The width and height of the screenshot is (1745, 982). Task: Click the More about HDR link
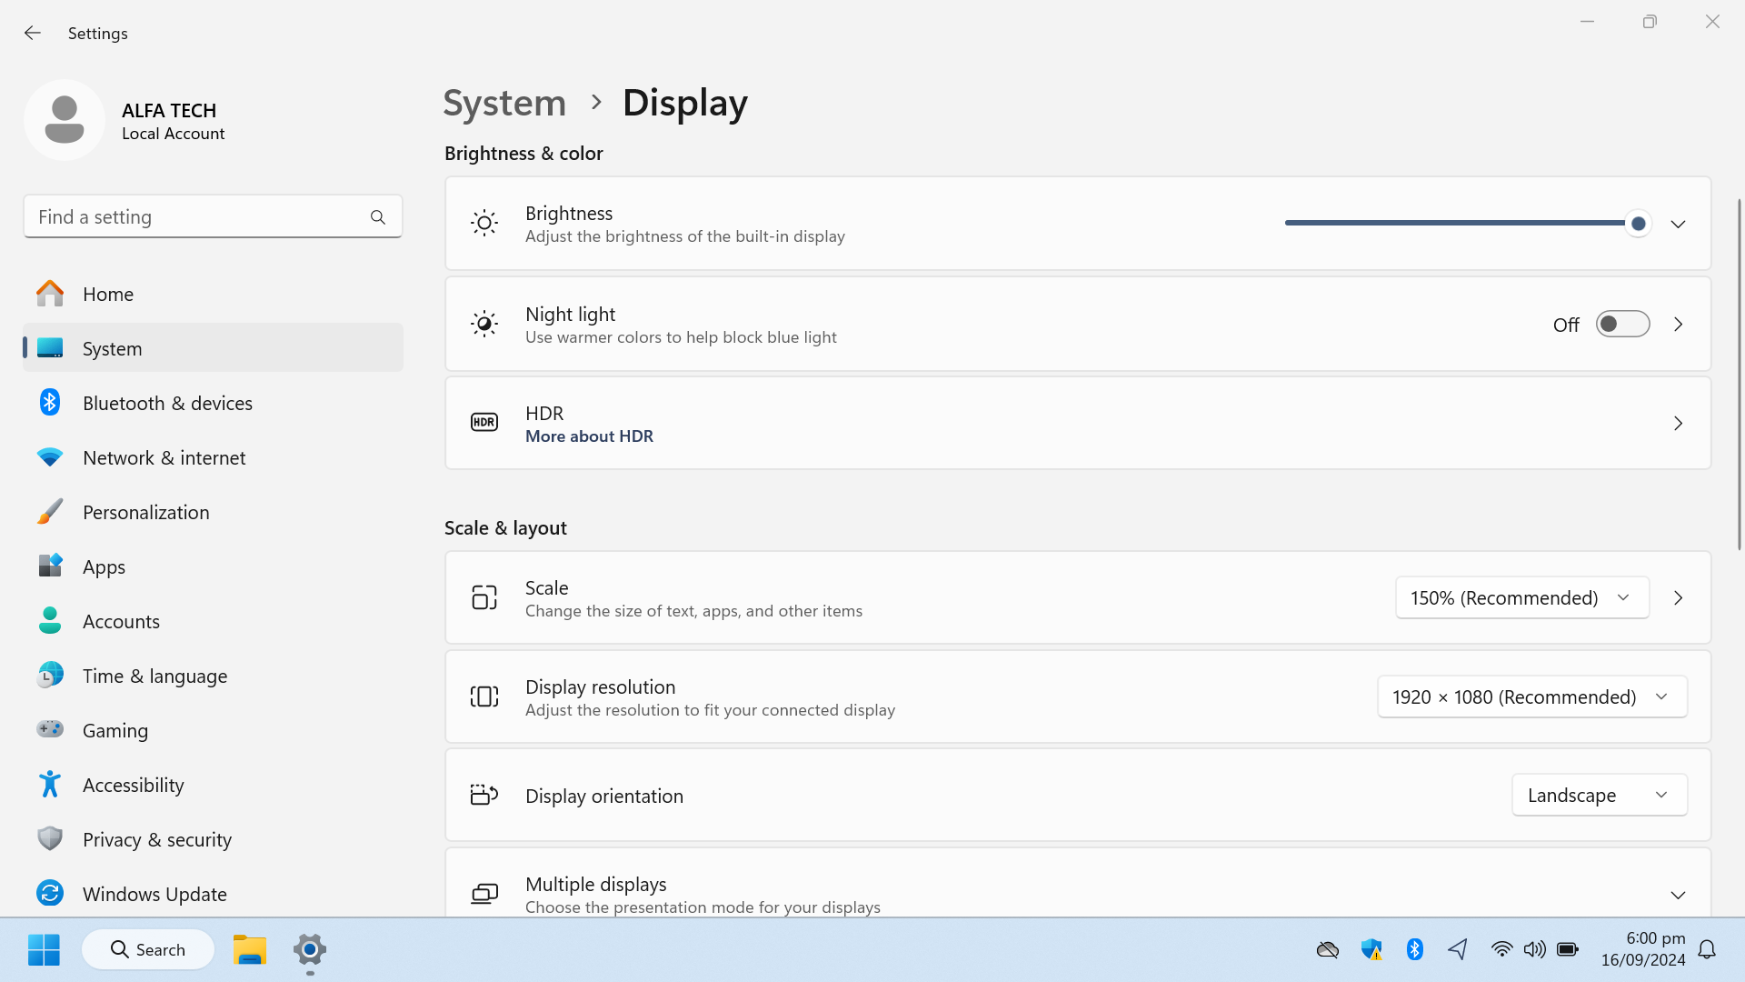pos(589,436)
